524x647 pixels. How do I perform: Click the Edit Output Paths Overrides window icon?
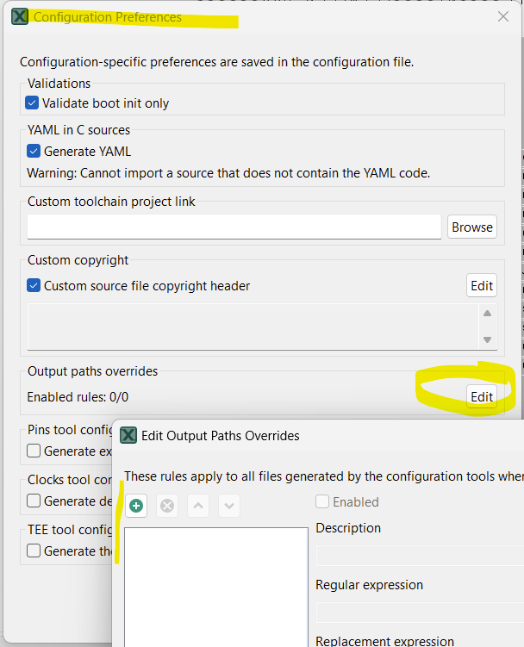click(x=128, y=435)
